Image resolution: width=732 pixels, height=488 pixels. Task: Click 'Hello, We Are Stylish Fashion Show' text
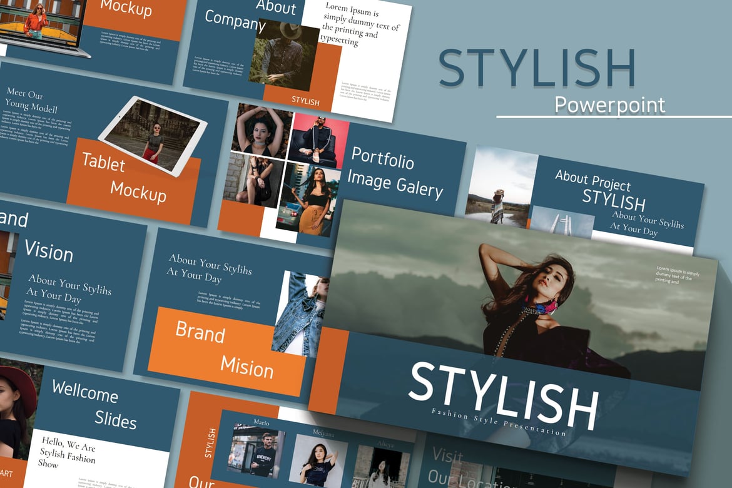coord(68,452)
